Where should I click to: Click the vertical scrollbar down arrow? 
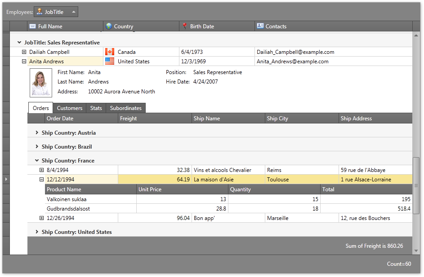[x=416, y=251]
